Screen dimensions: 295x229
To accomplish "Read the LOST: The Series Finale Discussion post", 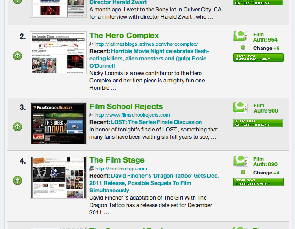I will [156, 122].
